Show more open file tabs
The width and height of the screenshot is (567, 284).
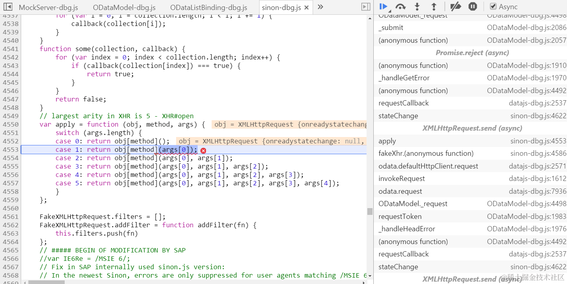[320, 7]
